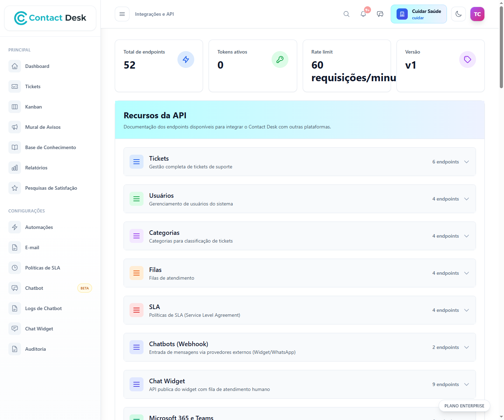
Task: Open the TC profile avatar
Action: pos(477,14)
